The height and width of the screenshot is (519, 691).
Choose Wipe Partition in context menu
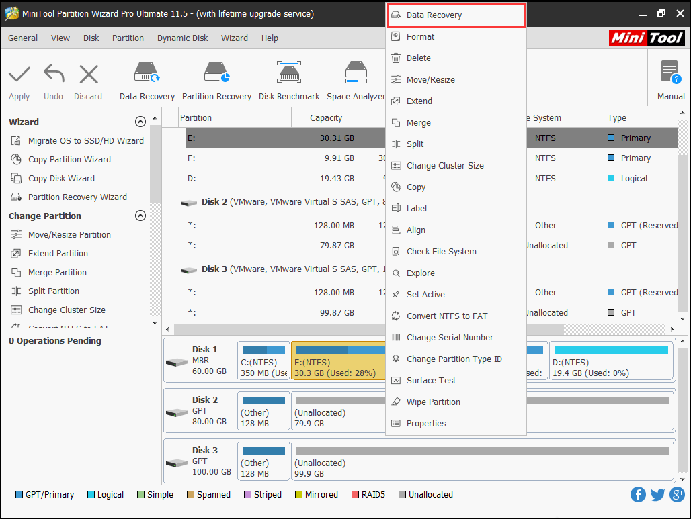tap(456, 402)
